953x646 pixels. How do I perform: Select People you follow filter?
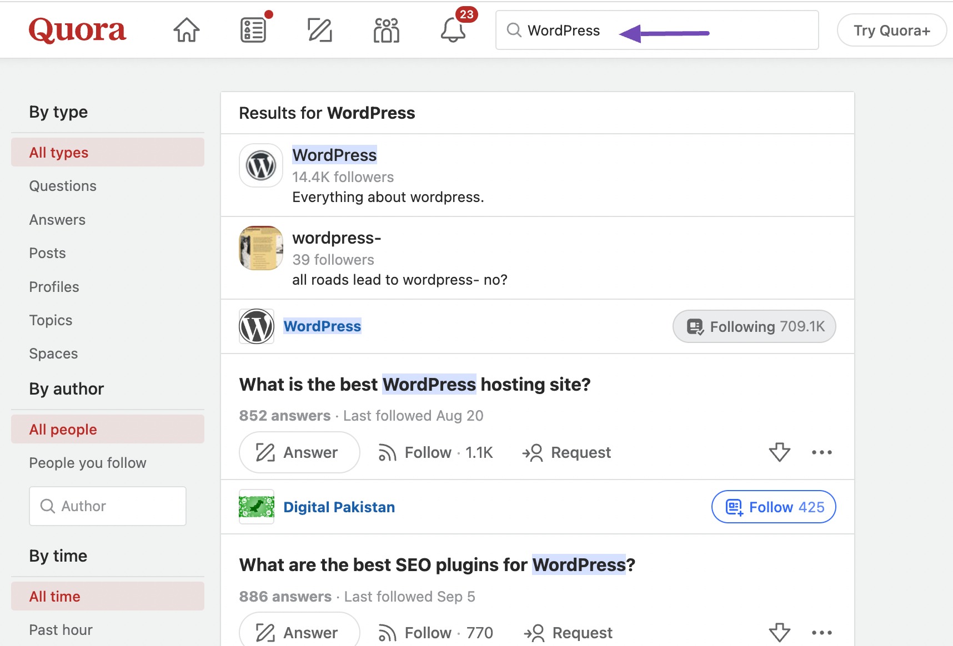[88, 463]
